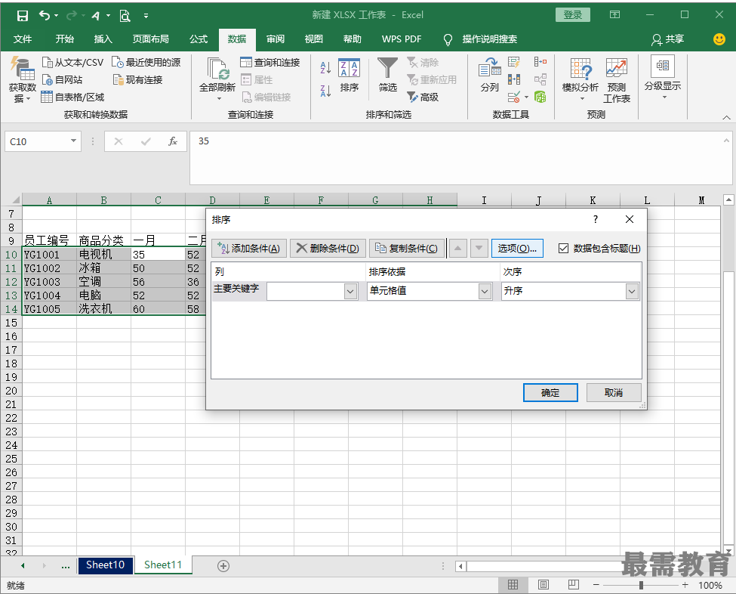
Task: Switch to the Insert (插入) tab
Action: click(x=103, y=39)
